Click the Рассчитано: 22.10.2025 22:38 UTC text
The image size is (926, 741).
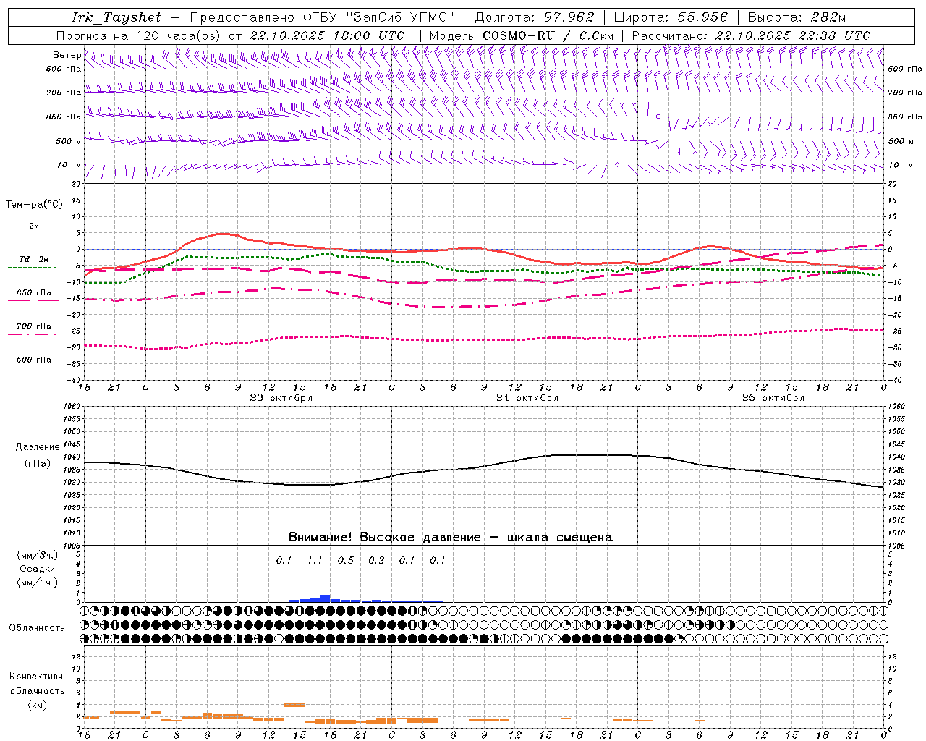pyautogui.click(x=751, y=35)
